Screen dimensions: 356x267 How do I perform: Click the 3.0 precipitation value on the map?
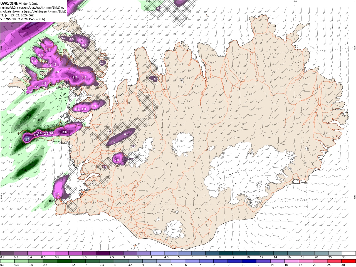(x=65, y=132)
